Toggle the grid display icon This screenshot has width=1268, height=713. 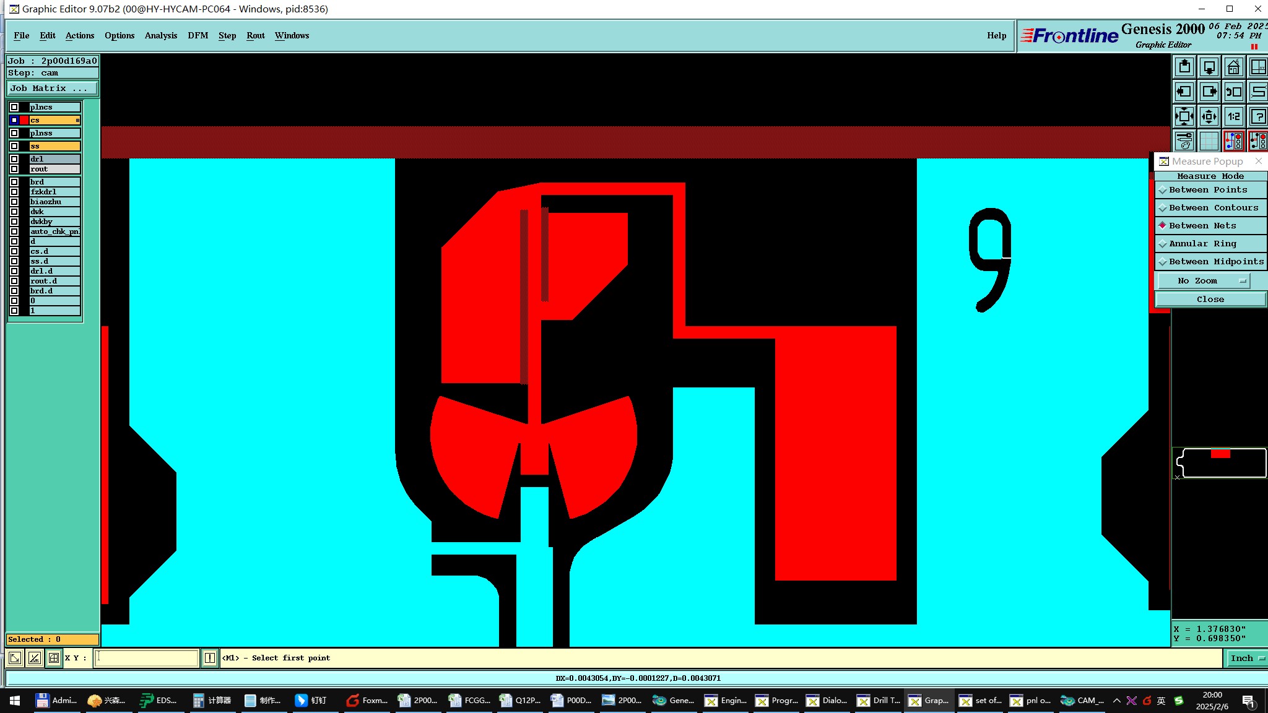1209,141
